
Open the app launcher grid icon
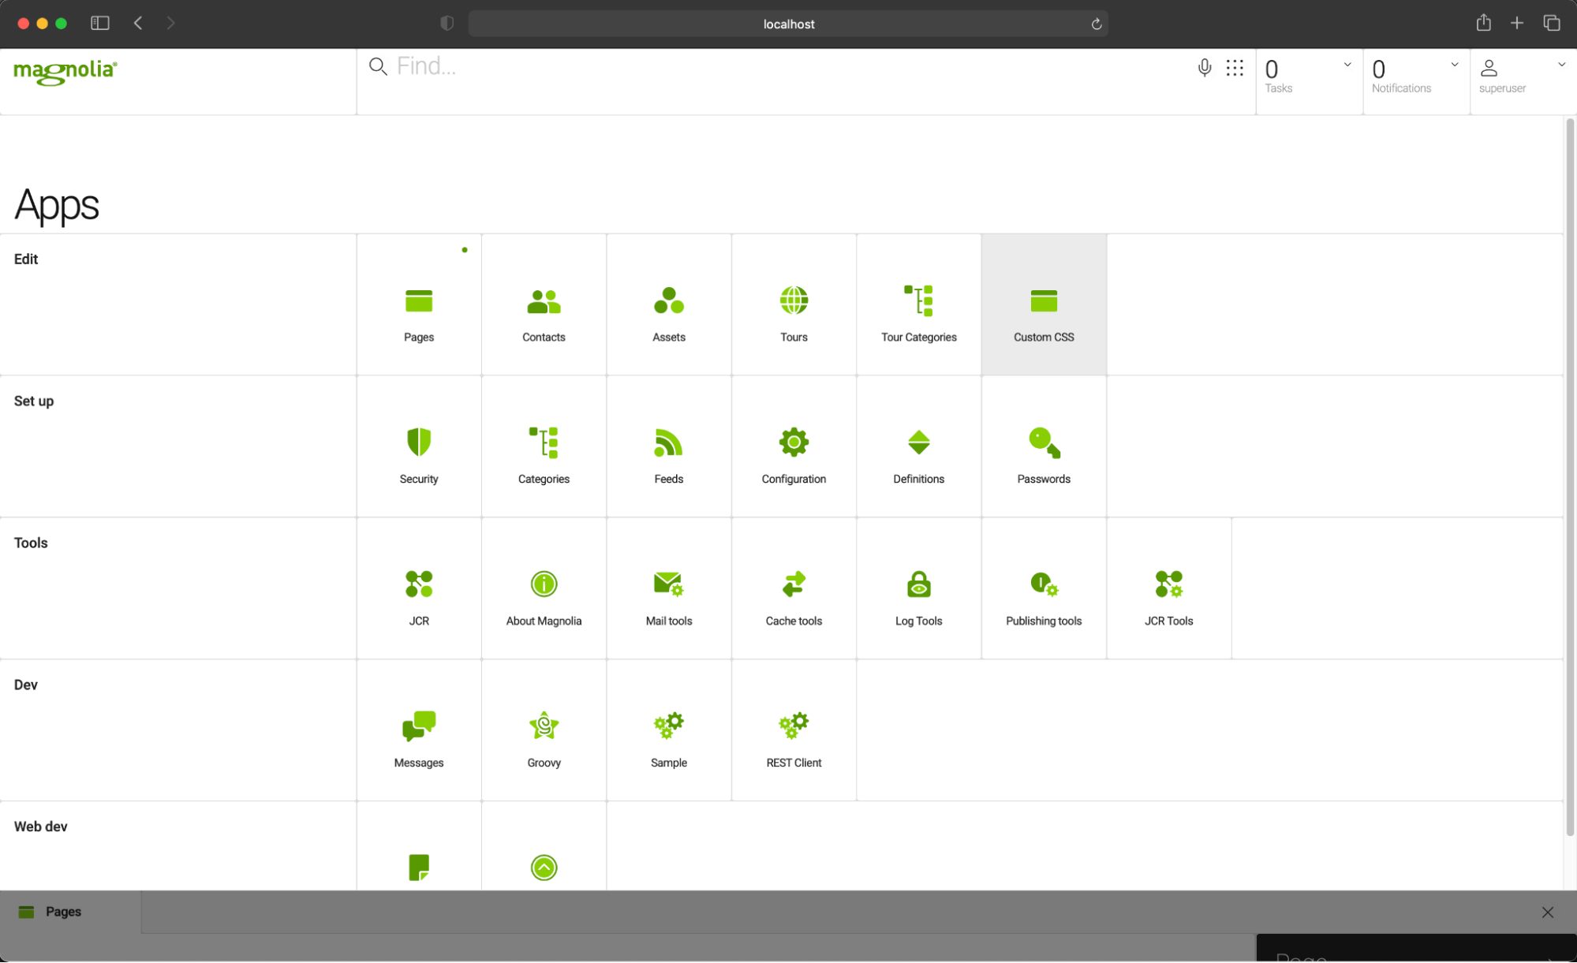(x=1235, y=70)
